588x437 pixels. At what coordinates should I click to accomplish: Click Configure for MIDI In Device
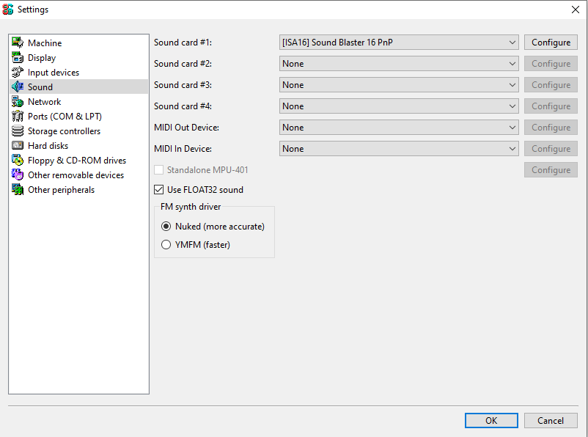coord(551,149)
